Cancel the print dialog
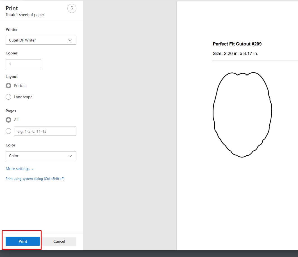The height and width of the screenshot is (257, 298). click(59, 241)
